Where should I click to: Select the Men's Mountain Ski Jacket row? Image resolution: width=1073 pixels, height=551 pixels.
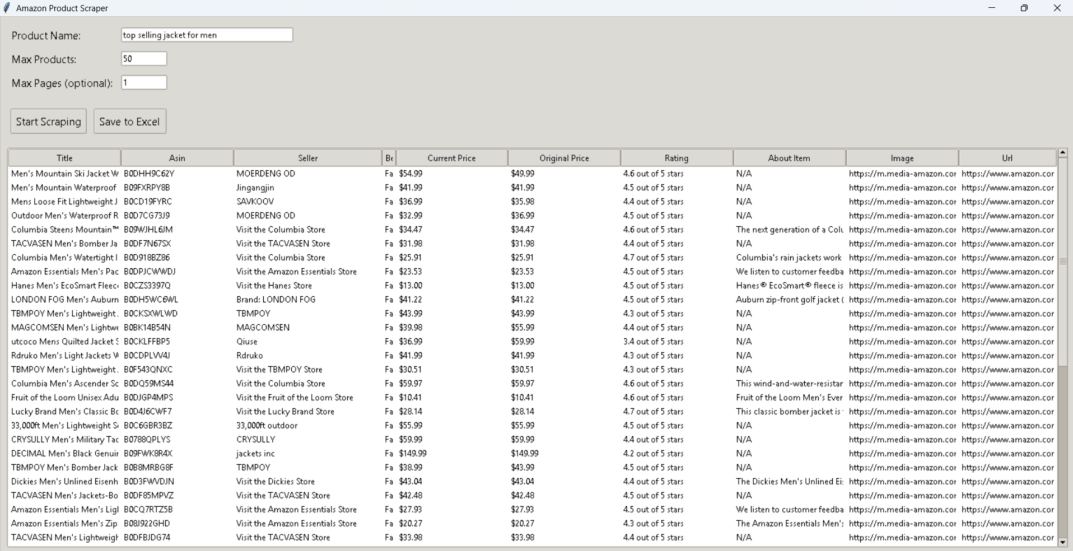(x=532, y=174)
